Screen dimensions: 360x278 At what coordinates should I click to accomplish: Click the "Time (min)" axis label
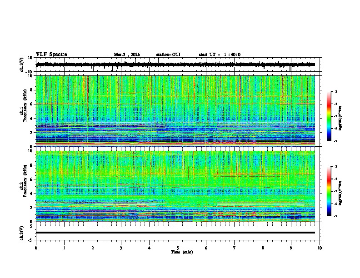tap(182, 252)
